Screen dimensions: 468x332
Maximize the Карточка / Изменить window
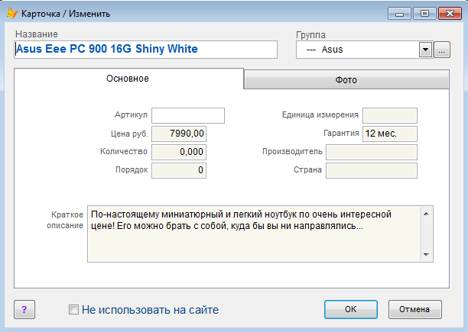[x=424, y=14]
